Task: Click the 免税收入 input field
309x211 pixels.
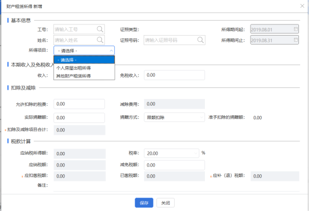Action: coord(174,75)
